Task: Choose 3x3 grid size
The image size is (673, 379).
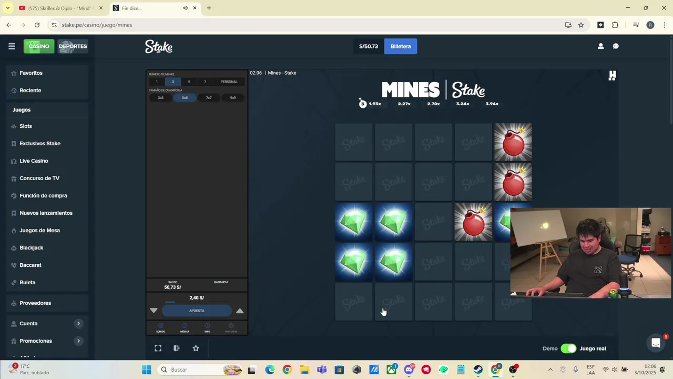Action: point(160,98)
